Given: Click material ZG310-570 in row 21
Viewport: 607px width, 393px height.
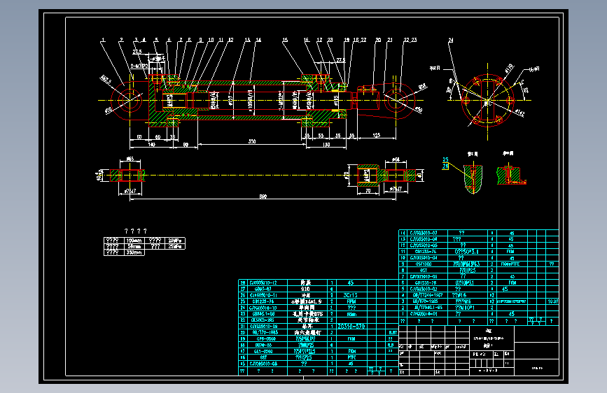Looking at the screenshot, I should click(x=351, y=327).
